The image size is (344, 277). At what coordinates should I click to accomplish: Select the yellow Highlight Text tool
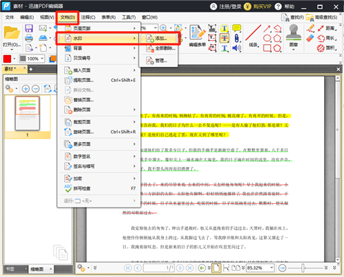(x=224, y=28)
